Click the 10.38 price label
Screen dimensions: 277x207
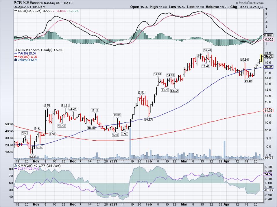click(91, 128)
